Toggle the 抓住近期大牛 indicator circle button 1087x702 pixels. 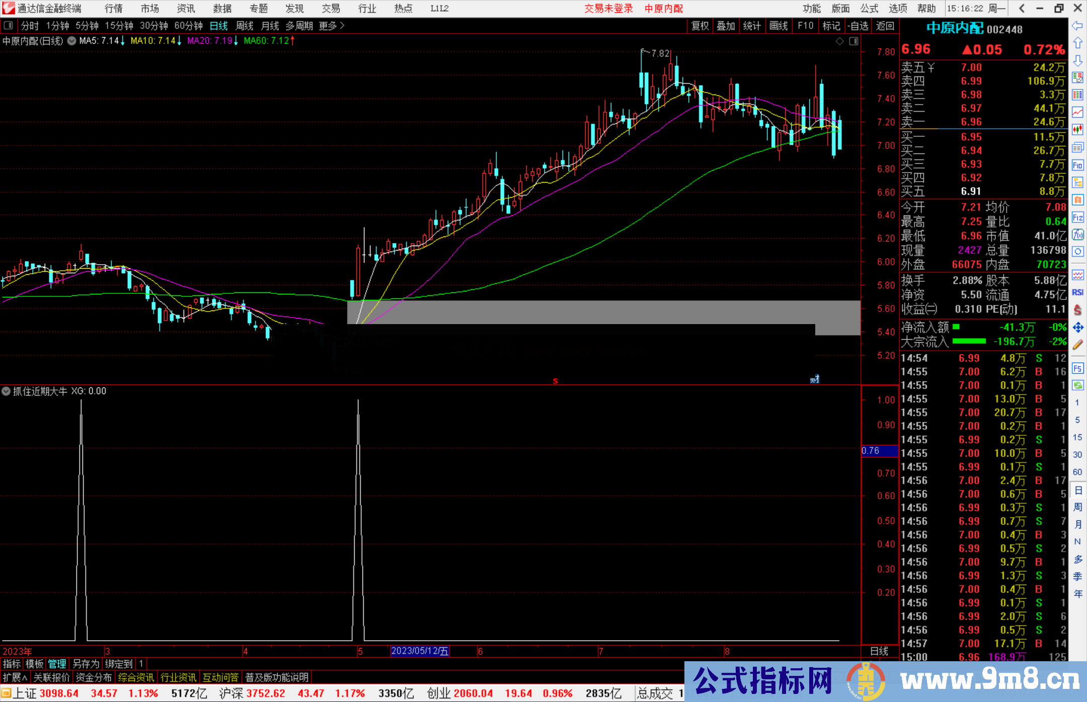point(6,391)
